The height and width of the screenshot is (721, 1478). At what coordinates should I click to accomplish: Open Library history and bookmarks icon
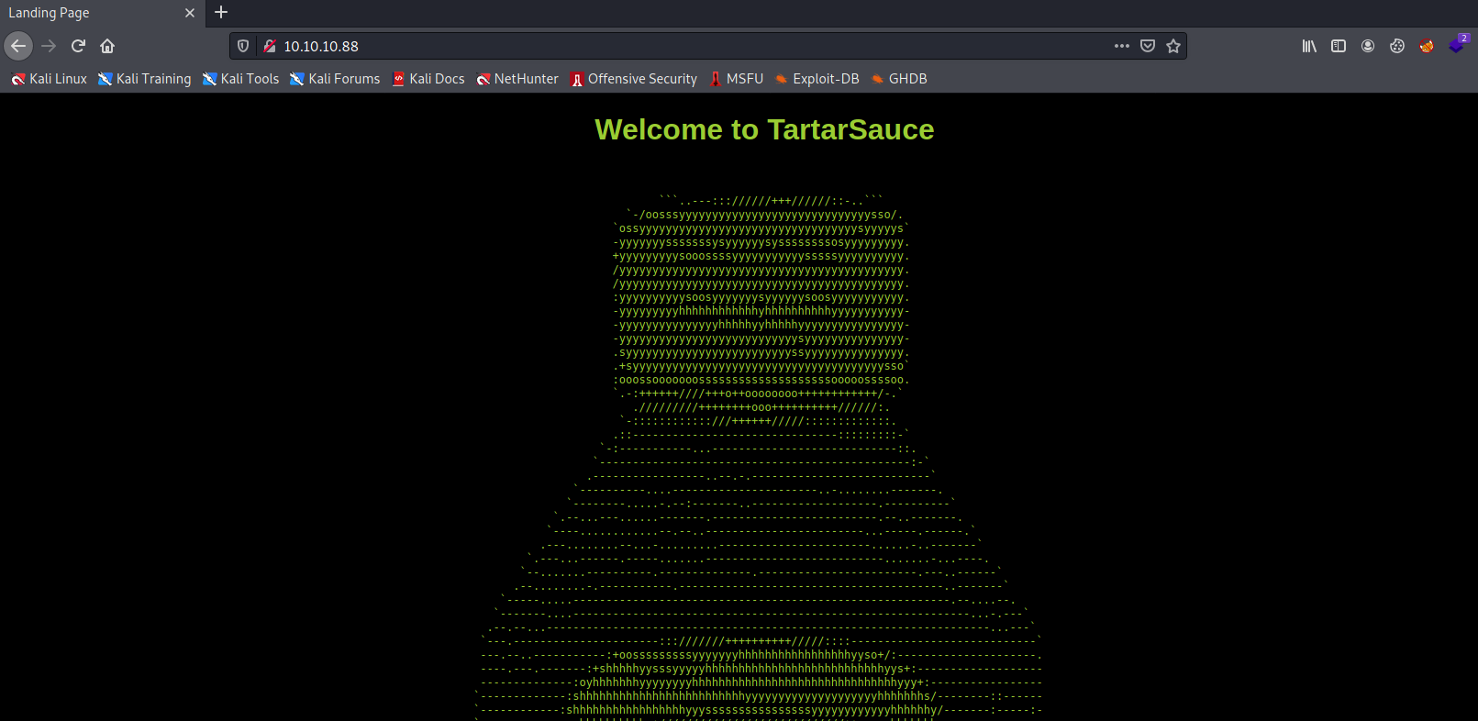(1309, 46)
